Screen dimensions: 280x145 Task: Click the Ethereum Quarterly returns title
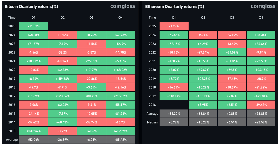tap(174, 7)
